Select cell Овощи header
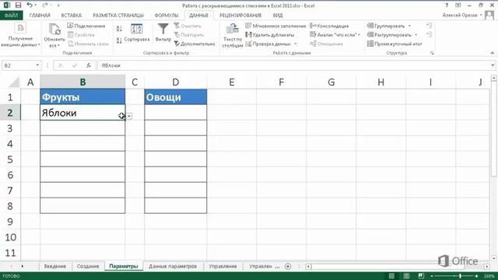 pos(176,96)
